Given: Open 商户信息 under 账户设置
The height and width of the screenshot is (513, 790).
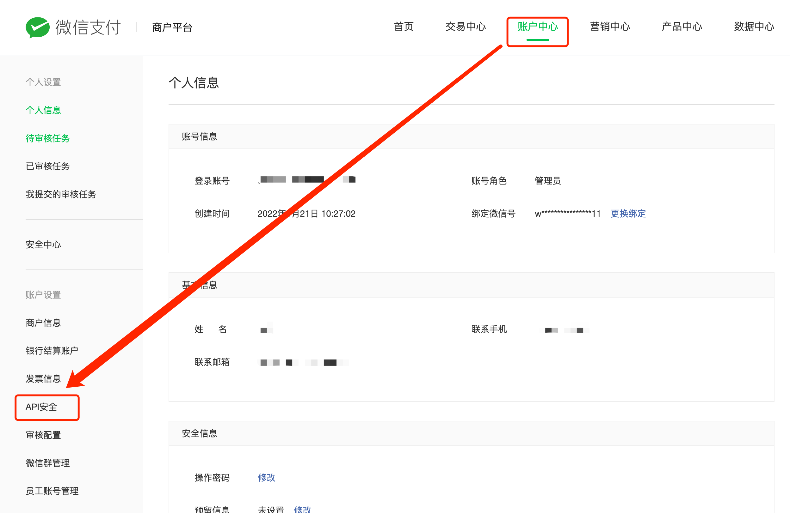Looking at the screenshot, I should [x=43, y=323].
